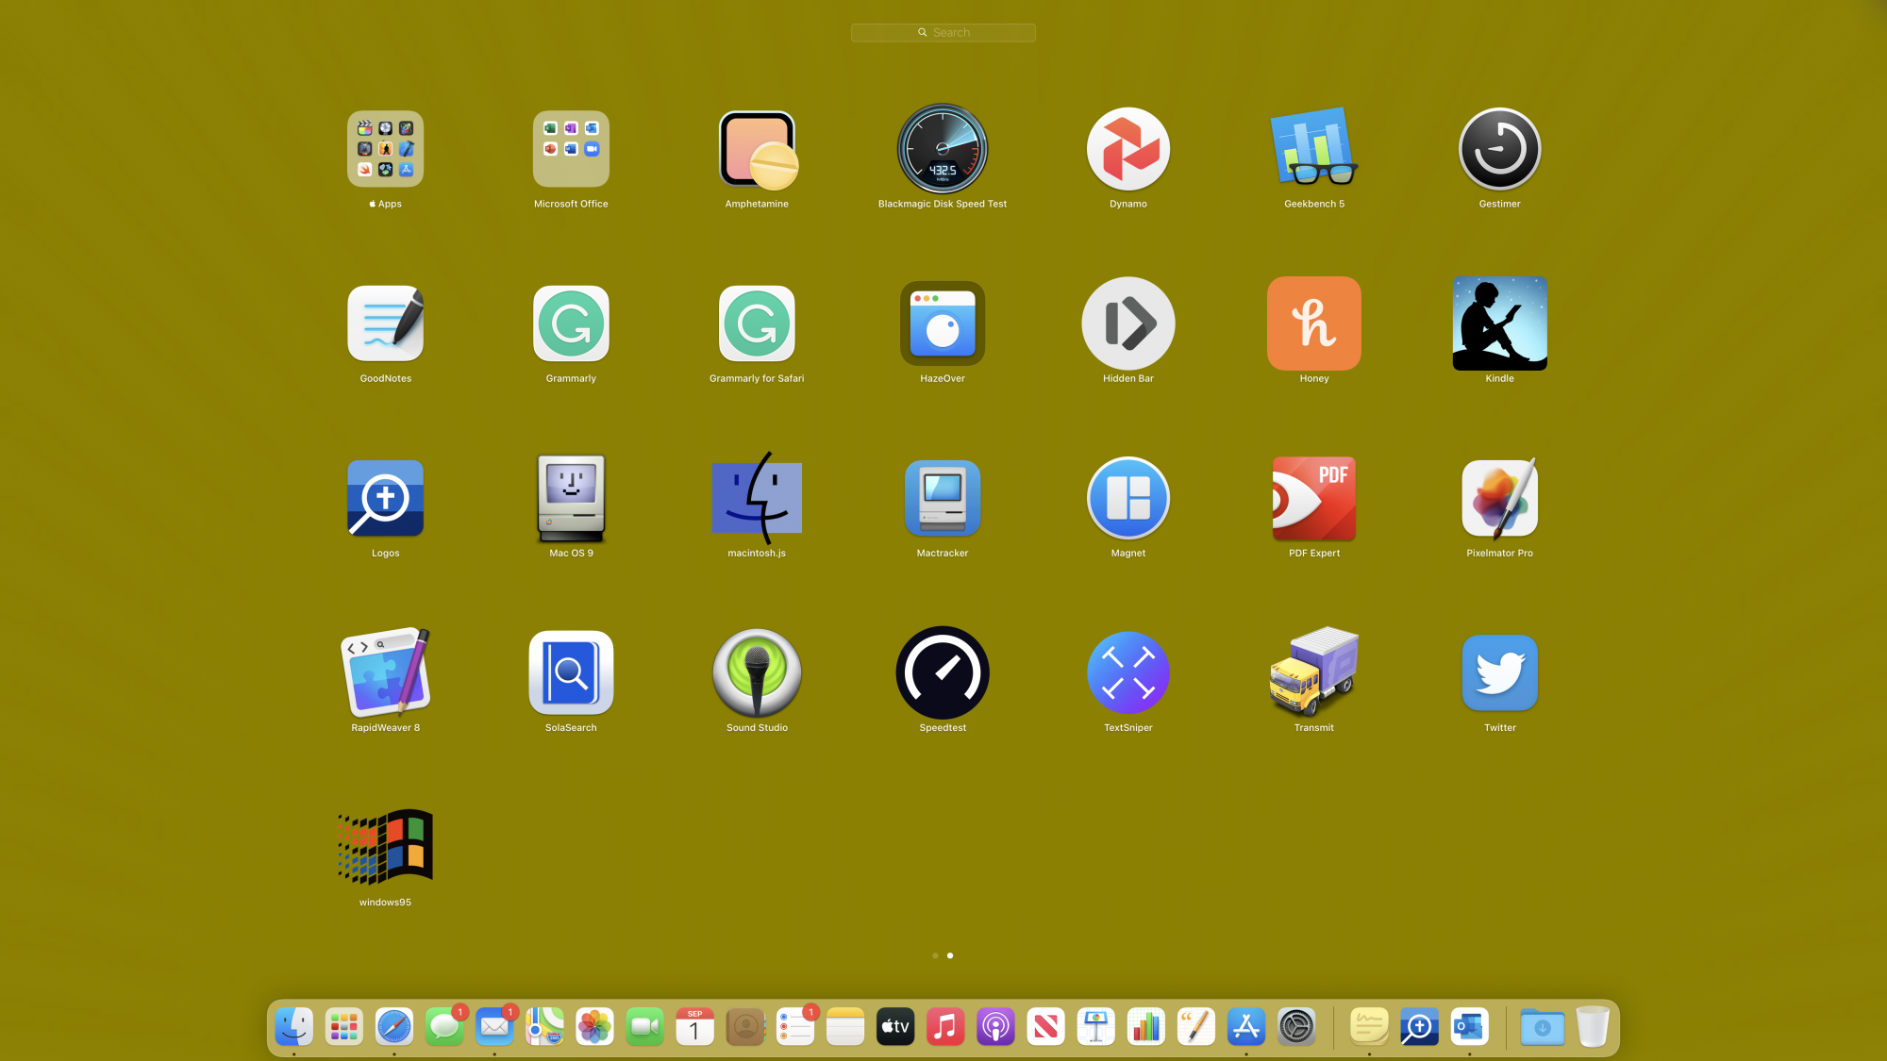Viewport: 1887px width, 1061px height.
Task: Expand the Microsoft Office folder
Action: pyautogui.click(x=571, y=150)
